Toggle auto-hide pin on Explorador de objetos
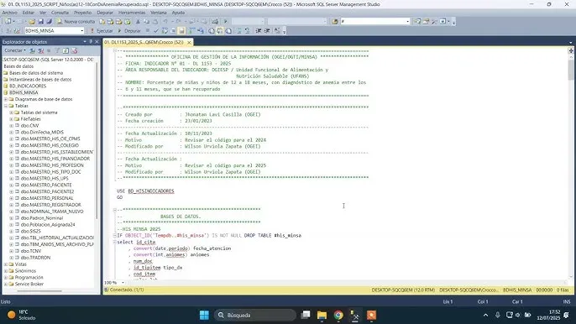Image resolution: width=576 pixels, height=324 pixels. coord(91,42)
